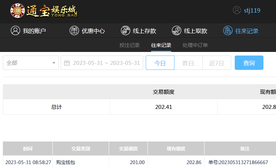Click the Tong Bao casino logo
The height and width of the screenshot is (168, 276).
[44, 11]
